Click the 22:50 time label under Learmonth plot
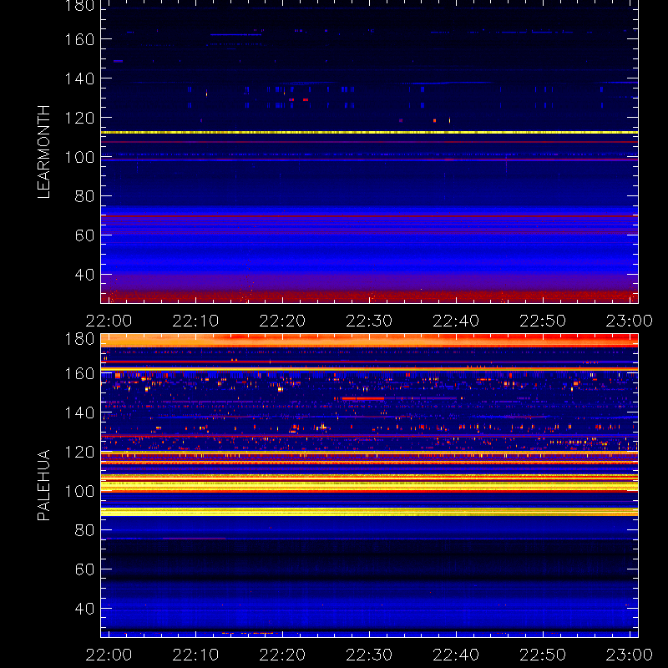This screenshot has height=668, width=668. coord(543,321)
